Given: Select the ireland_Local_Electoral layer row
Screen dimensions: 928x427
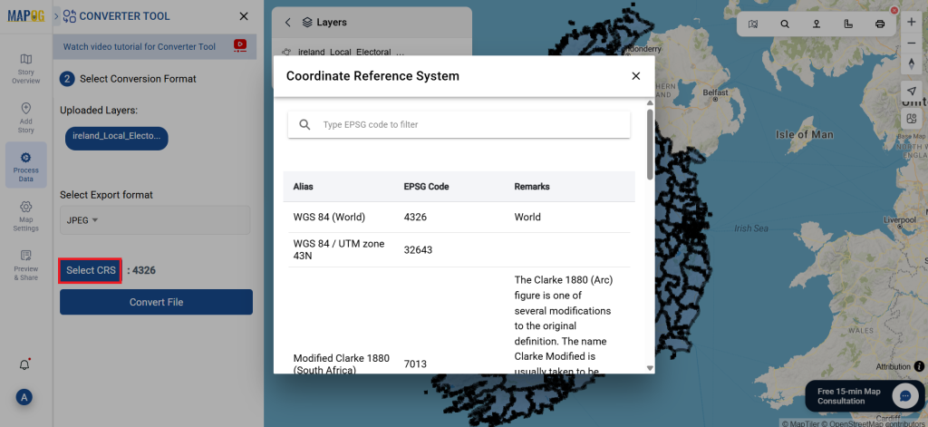Looking at the screenshot, I should [372, 52].
